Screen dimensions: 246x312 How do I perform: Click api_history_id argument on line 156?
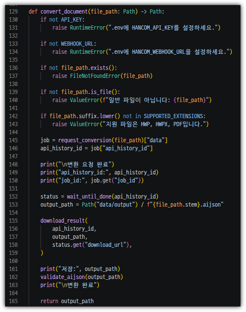pyautogui.click(x=73, y=229)
